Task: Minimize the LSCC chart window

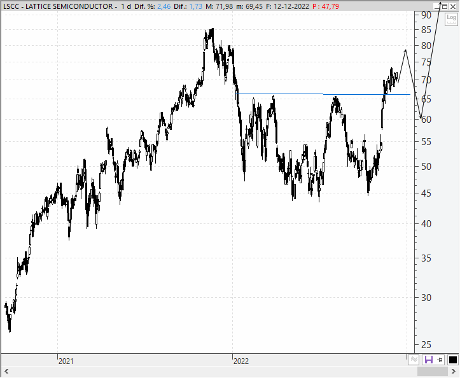Action: 438,6
